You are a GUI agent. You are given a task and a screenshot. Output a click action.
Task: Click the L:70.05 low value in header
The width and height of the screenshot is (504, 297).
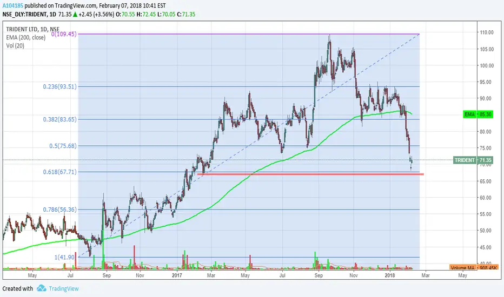pos(166,14)
